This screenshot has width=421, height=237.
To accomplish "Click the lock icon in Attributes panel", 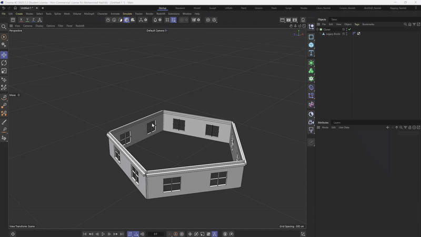I will tap(410, 127).
